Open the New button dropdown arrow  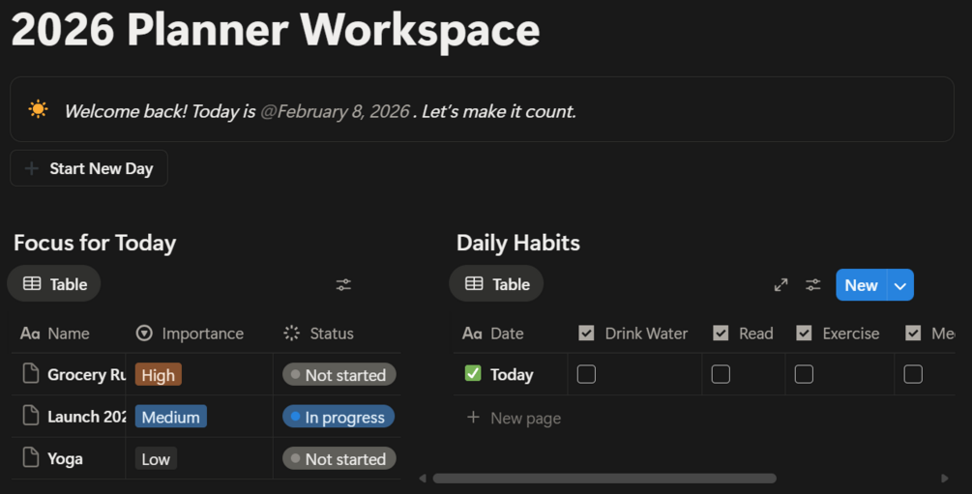tap(900, 285)
